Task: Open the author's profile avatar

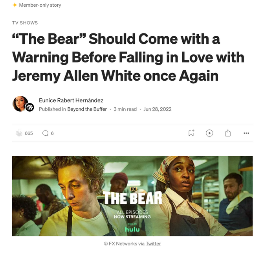Action: [20, 104]
